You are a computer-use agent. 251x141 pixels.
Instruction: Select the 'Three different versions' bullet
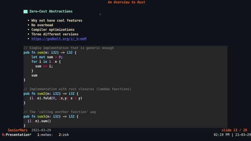[55, 34]
